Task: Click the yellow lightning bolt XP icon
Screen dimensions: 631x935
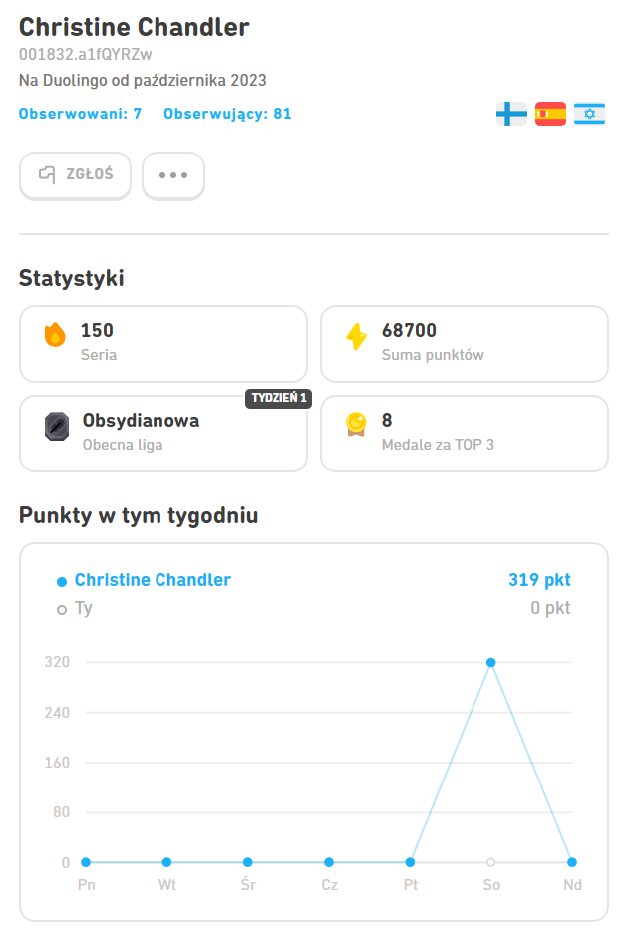Action: 357,336
